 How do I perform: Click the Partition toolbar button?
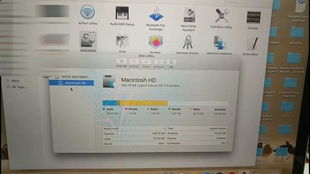tap(134, 63)
